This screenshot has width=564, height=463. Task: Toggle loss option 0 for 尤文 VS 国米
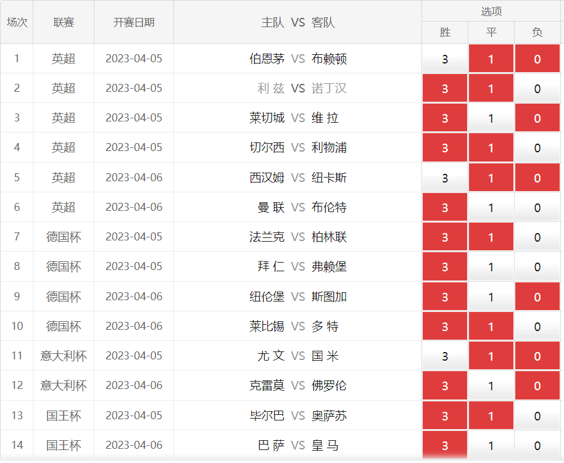tap(537, 356)
